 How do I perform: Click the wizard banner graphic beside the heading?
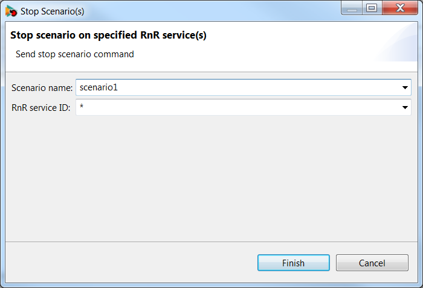pyautogui.click(x=396, y=42)
